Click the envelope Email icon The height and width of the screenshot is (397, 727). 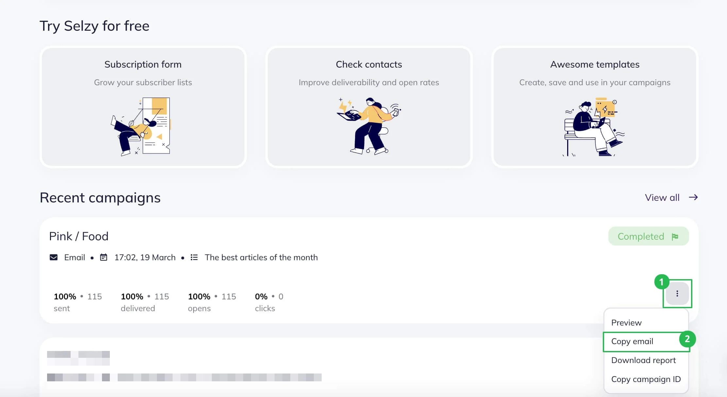[54, 257]
